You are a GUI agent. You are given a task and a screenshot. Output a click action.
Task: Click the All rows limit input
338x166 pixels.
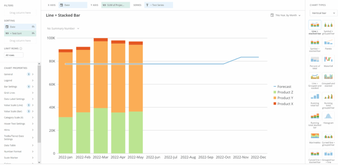[x=14, y=55]
